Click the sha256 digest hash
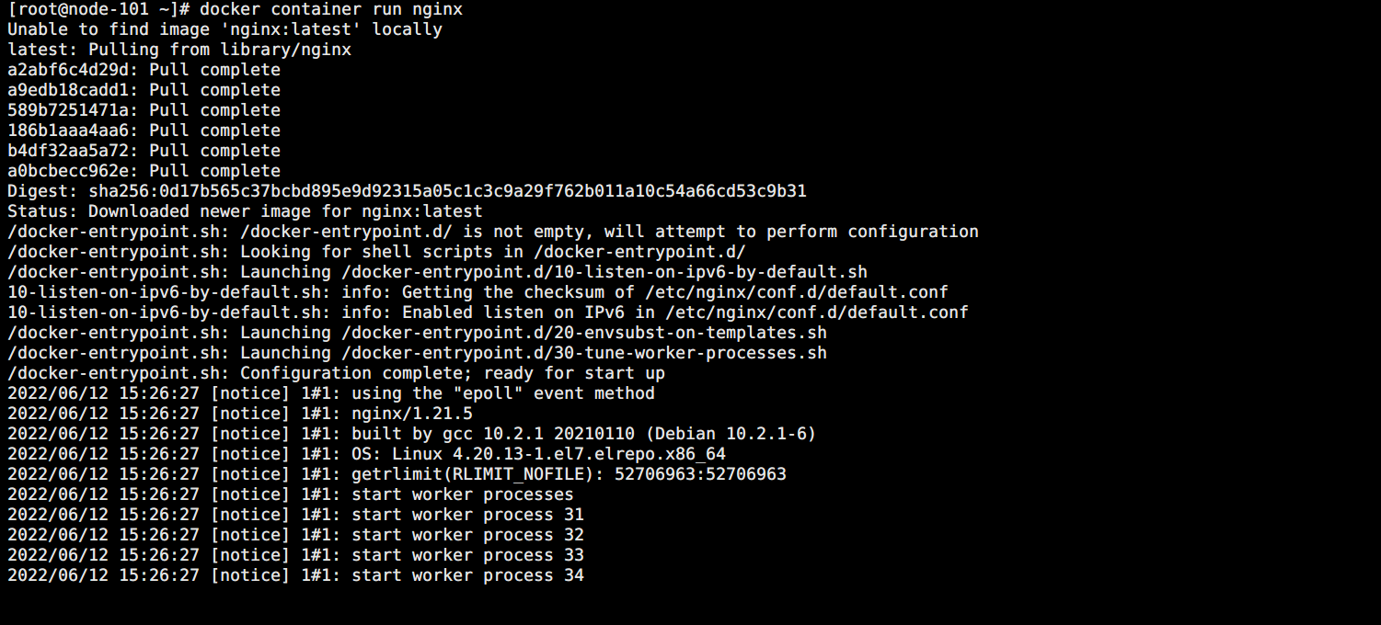The height and width of the screenshot is (625, 1381). tap(447, 191)
